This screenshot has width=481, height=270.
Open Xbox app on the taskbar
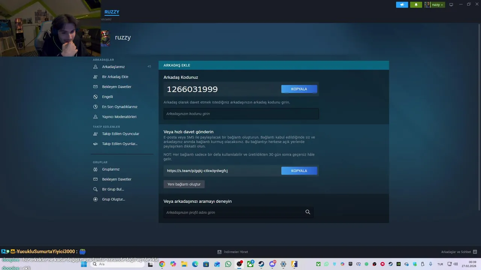(250, 264)
